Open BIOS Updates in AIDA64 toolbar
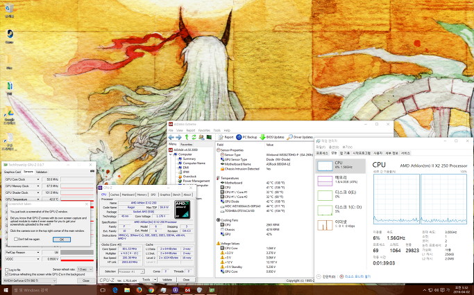 [272, 137]
